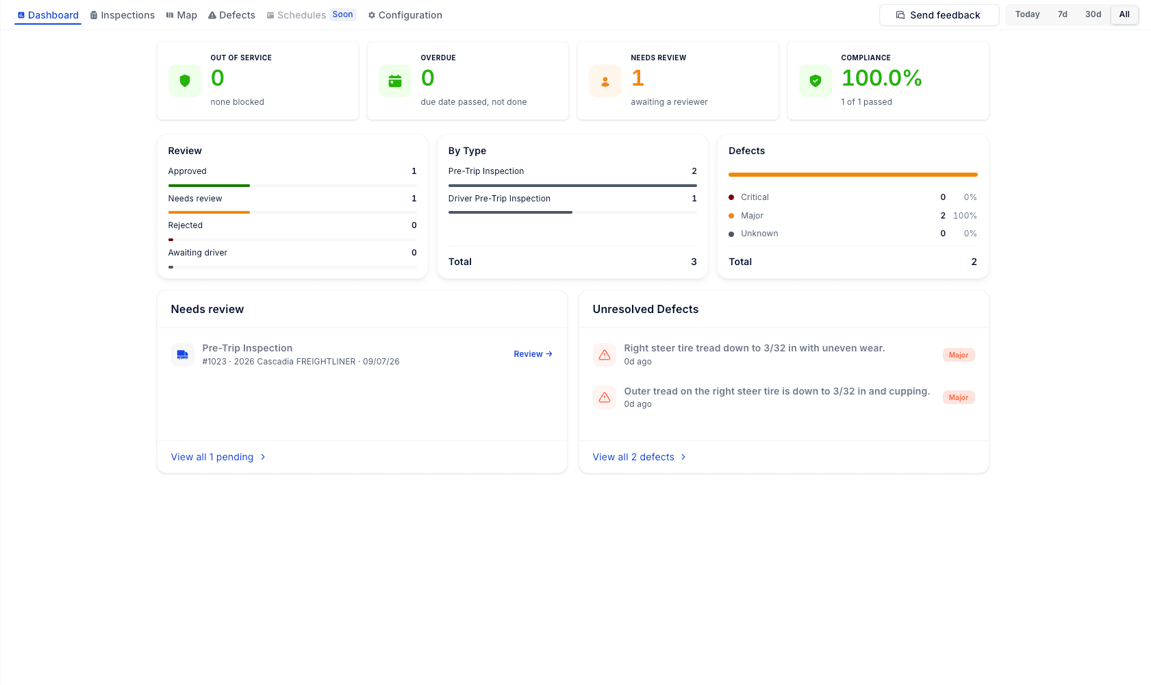Click the Critical defects row
1151x685 pixels.
tap(853, 197)
